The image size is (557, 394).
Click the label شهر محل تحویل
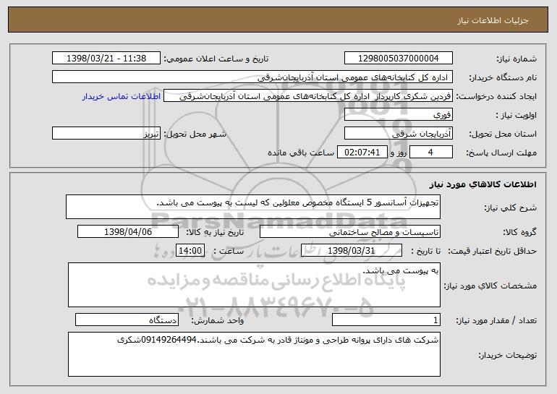[x=195, y=134]
